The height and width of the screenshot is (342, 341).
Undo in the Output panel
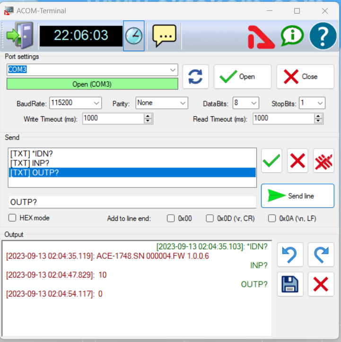pyautogui.click(x=290, y=254)
